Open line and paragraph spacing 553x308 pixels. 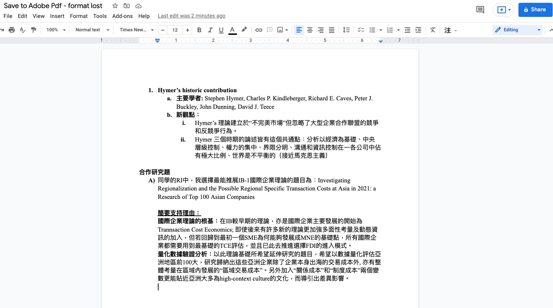click(346, 30)
